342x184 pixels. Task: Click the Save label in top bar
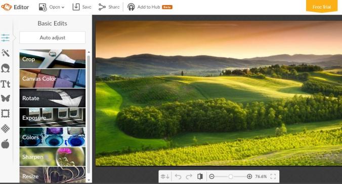coord(87,7)
